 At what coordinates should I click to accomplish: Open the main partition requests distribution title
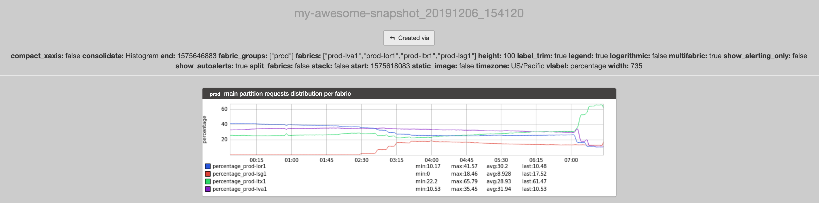pyautogui.click(x=287, y=94)
